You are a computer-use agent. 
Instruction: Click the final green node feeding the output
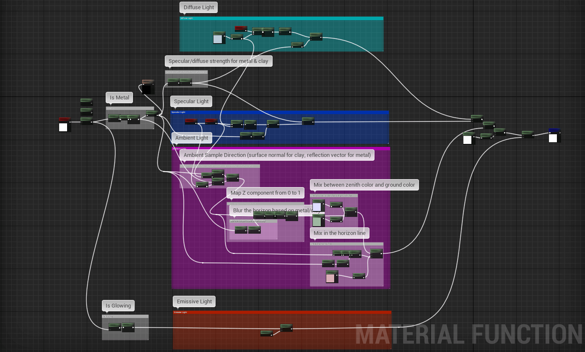click(528, 134)
